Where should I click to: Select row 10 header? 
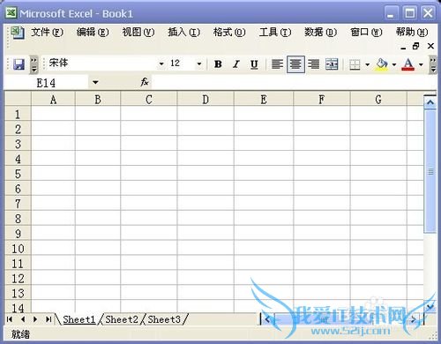18,249
